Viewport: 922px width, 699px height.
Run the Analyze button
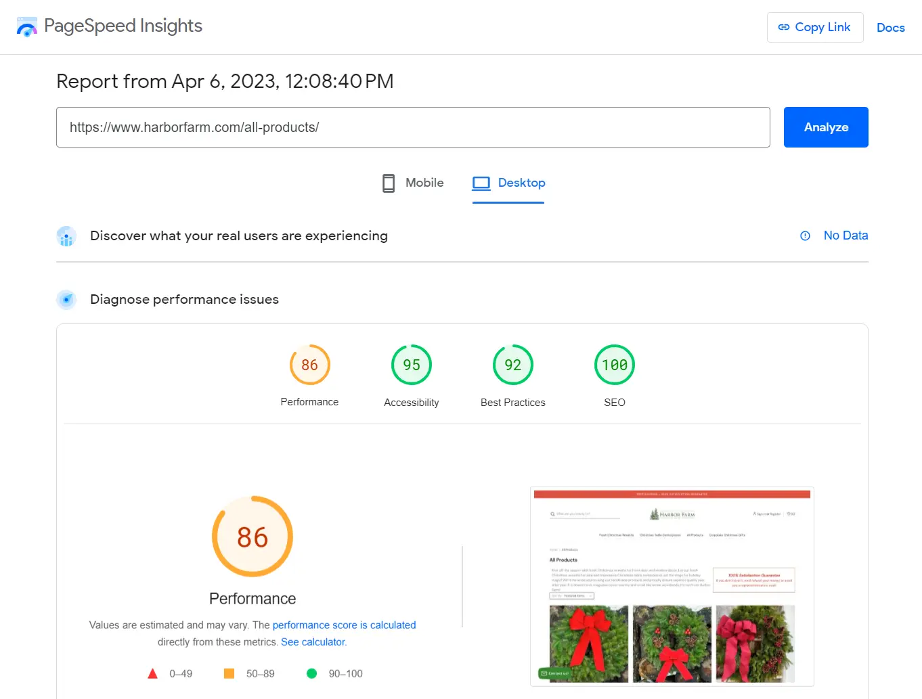826,127
